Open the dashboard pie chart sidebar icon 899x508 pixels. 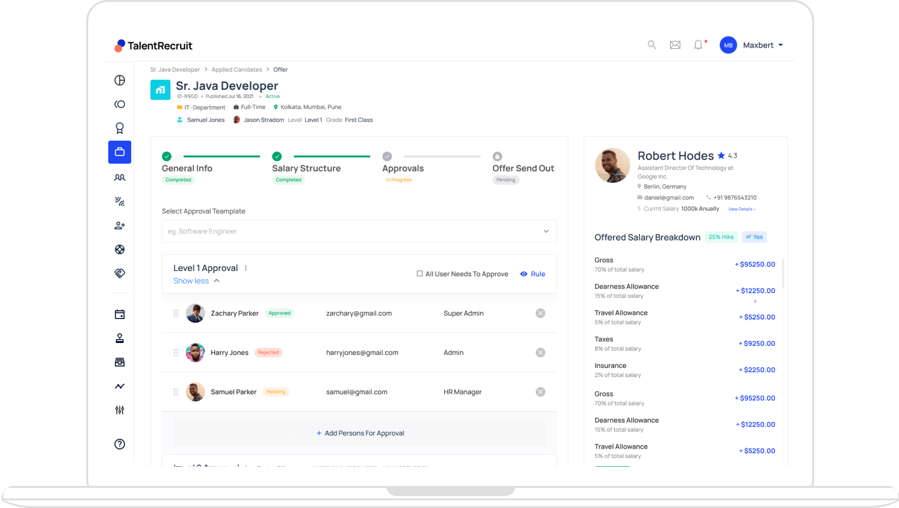(119, 80)
